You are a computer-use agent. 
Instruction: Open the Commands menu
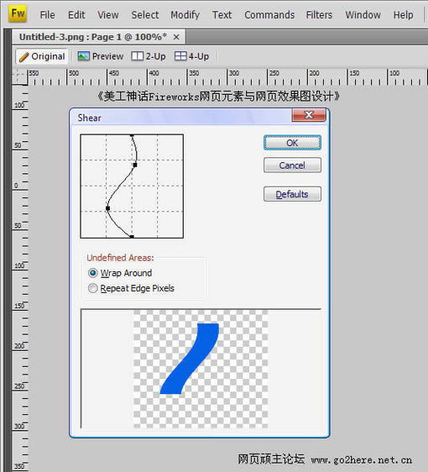[269, 15]
